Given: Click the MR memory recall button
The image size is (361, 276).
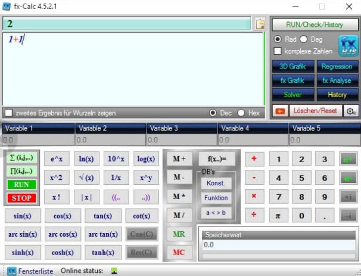Looking at the screenshot, I should pos(179,234).
